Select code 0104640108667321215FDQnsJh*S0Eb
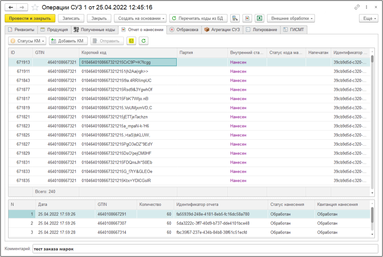Viewport: 383px width, 257px height. [x=117, y=162]
